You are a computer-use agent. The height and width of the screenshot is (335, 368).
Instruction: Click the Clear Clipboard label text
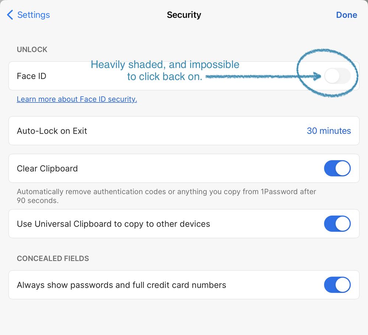[x=47, y=169]
